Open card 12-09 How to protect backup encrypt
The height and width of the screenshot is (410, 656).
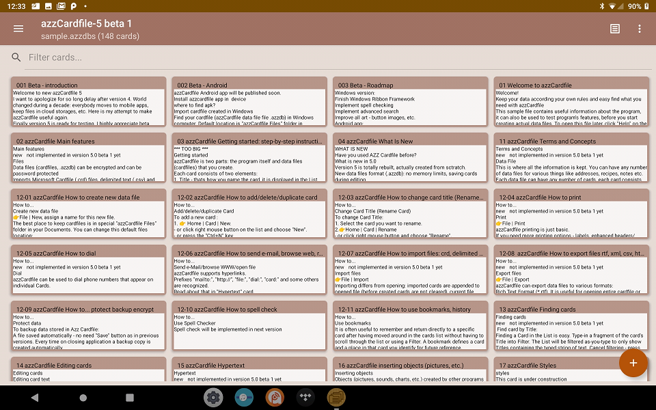pos(88,325)
